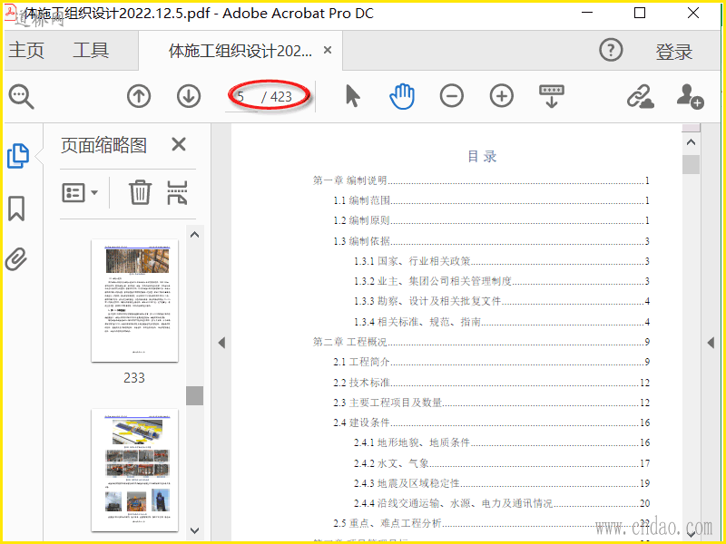Click TOC entry 2.2 技术标准
Screen dimensions: 726x544
click(x=491, y=383)
